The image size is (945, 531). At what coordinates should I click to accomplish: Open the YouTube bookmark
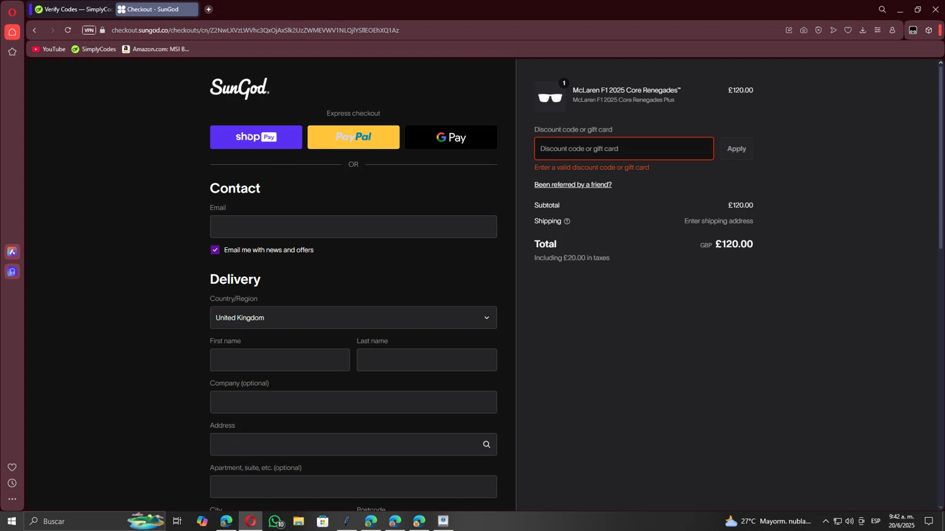49,49
